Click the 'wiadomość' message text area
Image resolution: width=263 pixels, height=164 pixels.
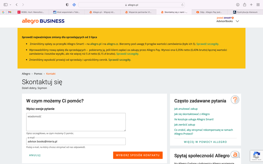pos(76,122)
